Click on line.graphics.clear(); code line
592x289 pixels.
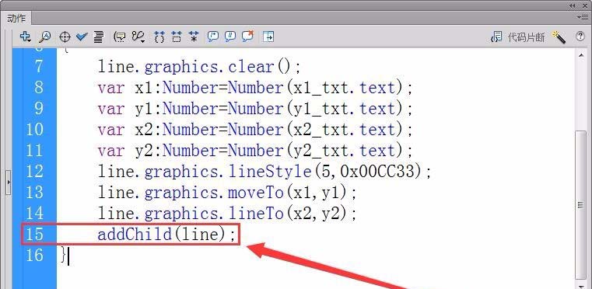199,67
